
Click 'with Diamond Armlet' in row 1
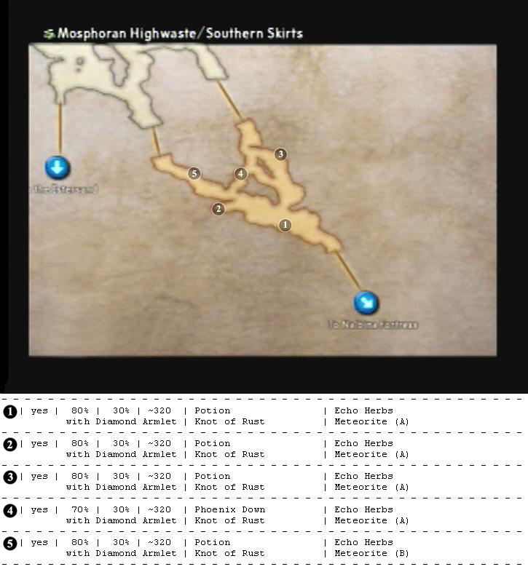coord(121,421)
